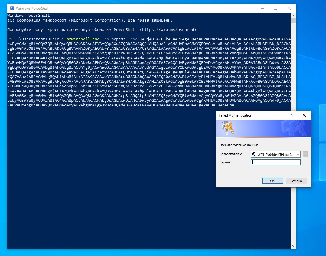Close the Windows PowerShell window
This screenshot has height=256, width=326.
[289, 8]
